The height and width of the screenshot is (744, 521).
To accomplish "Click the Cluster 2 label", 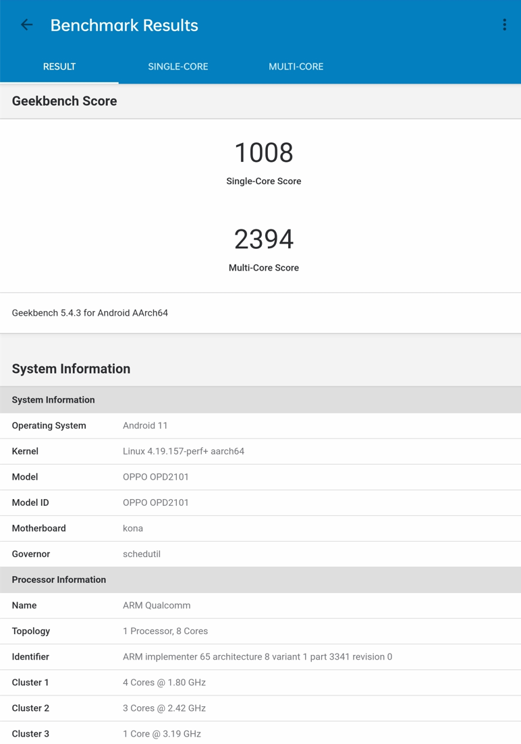I will [x=30, y=708].
